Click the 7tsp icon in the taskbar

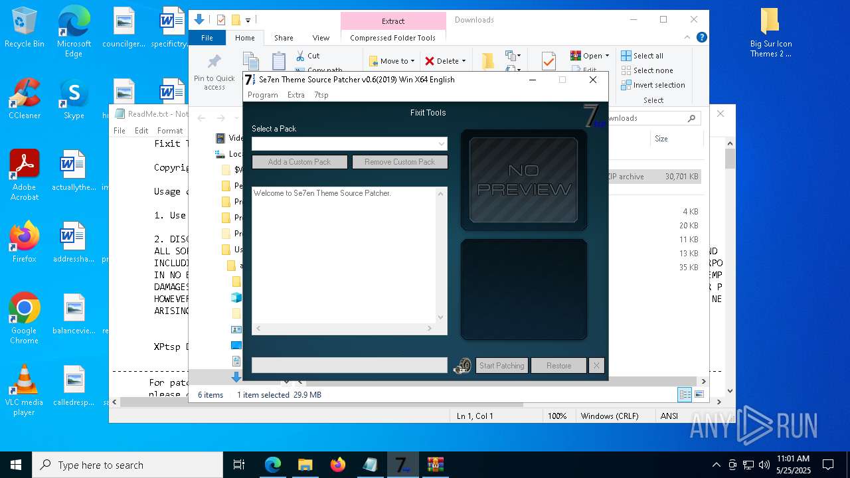[x=402, y=465]
